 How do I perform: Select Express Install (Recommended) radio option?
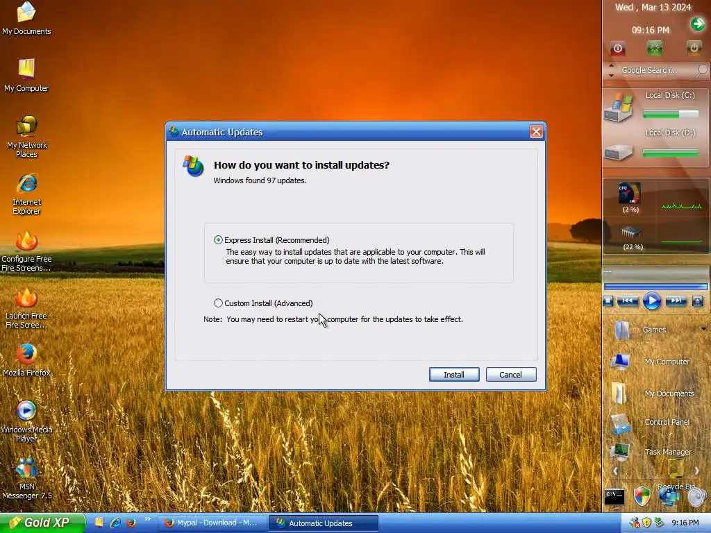pos(218,239)
